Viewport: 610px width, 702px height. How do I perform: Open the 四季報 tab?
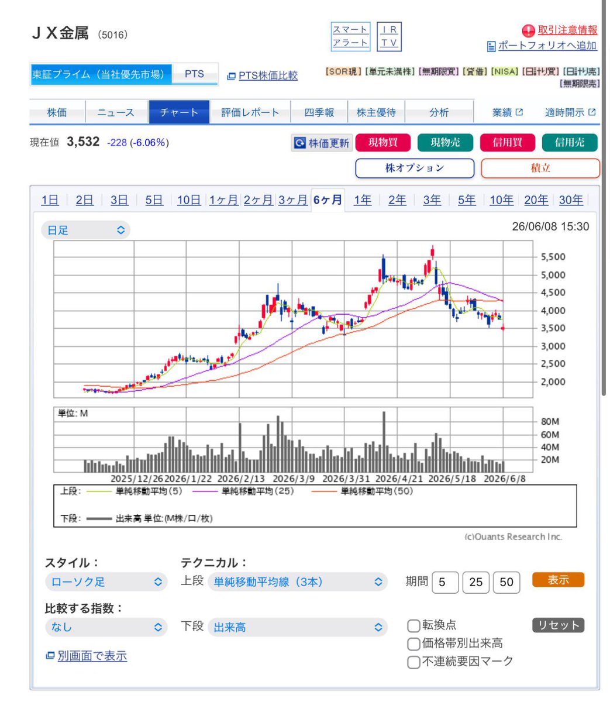(319, 112)
